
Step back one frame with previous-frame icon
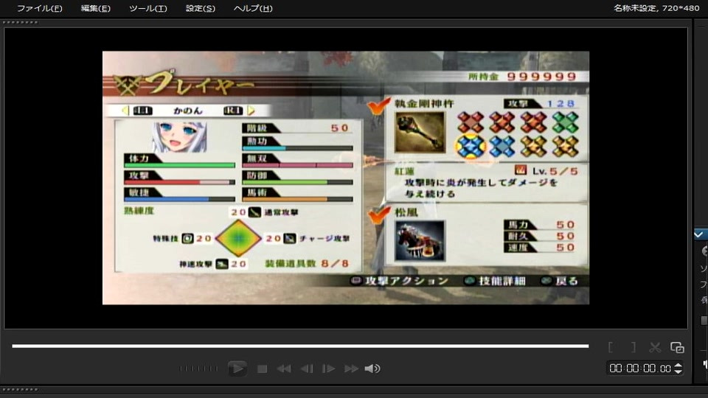[x=307, y=369]
